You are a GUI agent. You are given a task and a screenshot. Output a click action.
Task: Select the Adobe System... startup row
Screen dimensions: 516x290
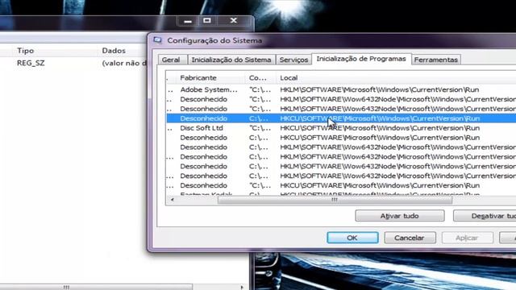[x=341, y=89]
